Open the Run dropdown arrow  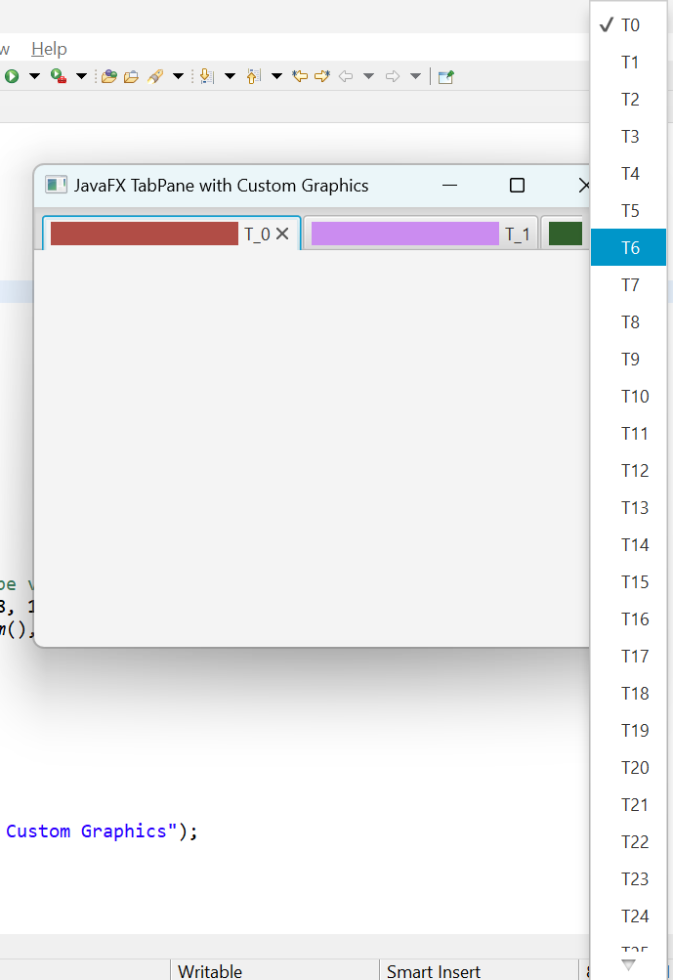point(34,76)
